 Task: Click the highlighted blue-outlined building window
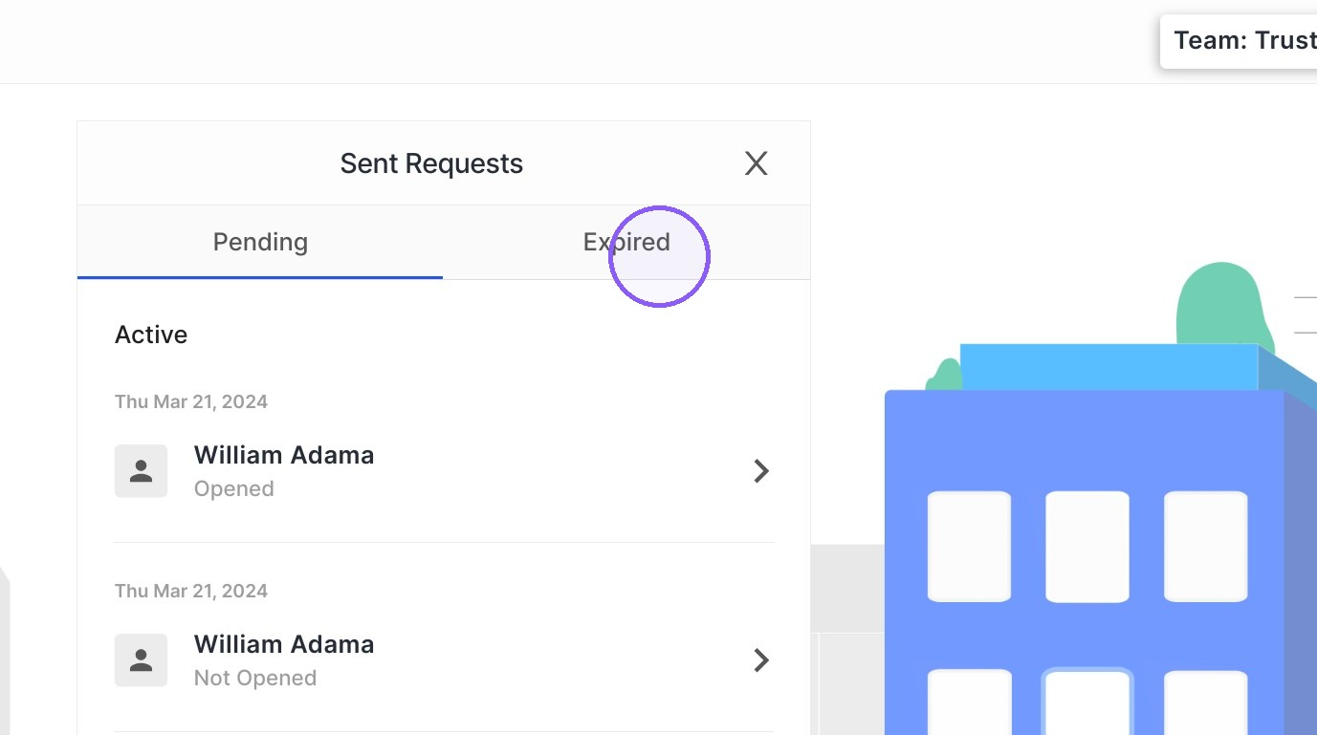1087,702
